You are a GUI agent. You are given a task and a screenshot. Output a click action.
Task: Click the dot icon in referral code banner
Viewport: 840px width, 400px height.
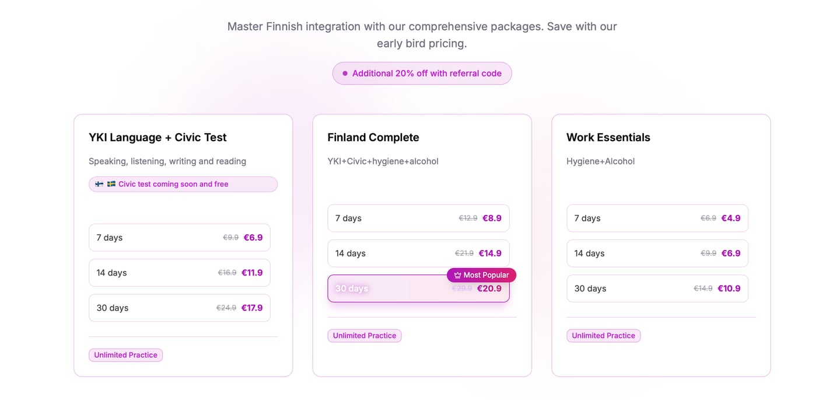pos(345,74)
